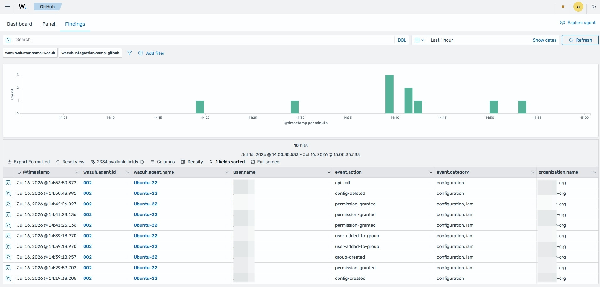Select the Findings tab
Image resolution: width=600 pixels, height=287 pixels.
(x=75, y=24)
